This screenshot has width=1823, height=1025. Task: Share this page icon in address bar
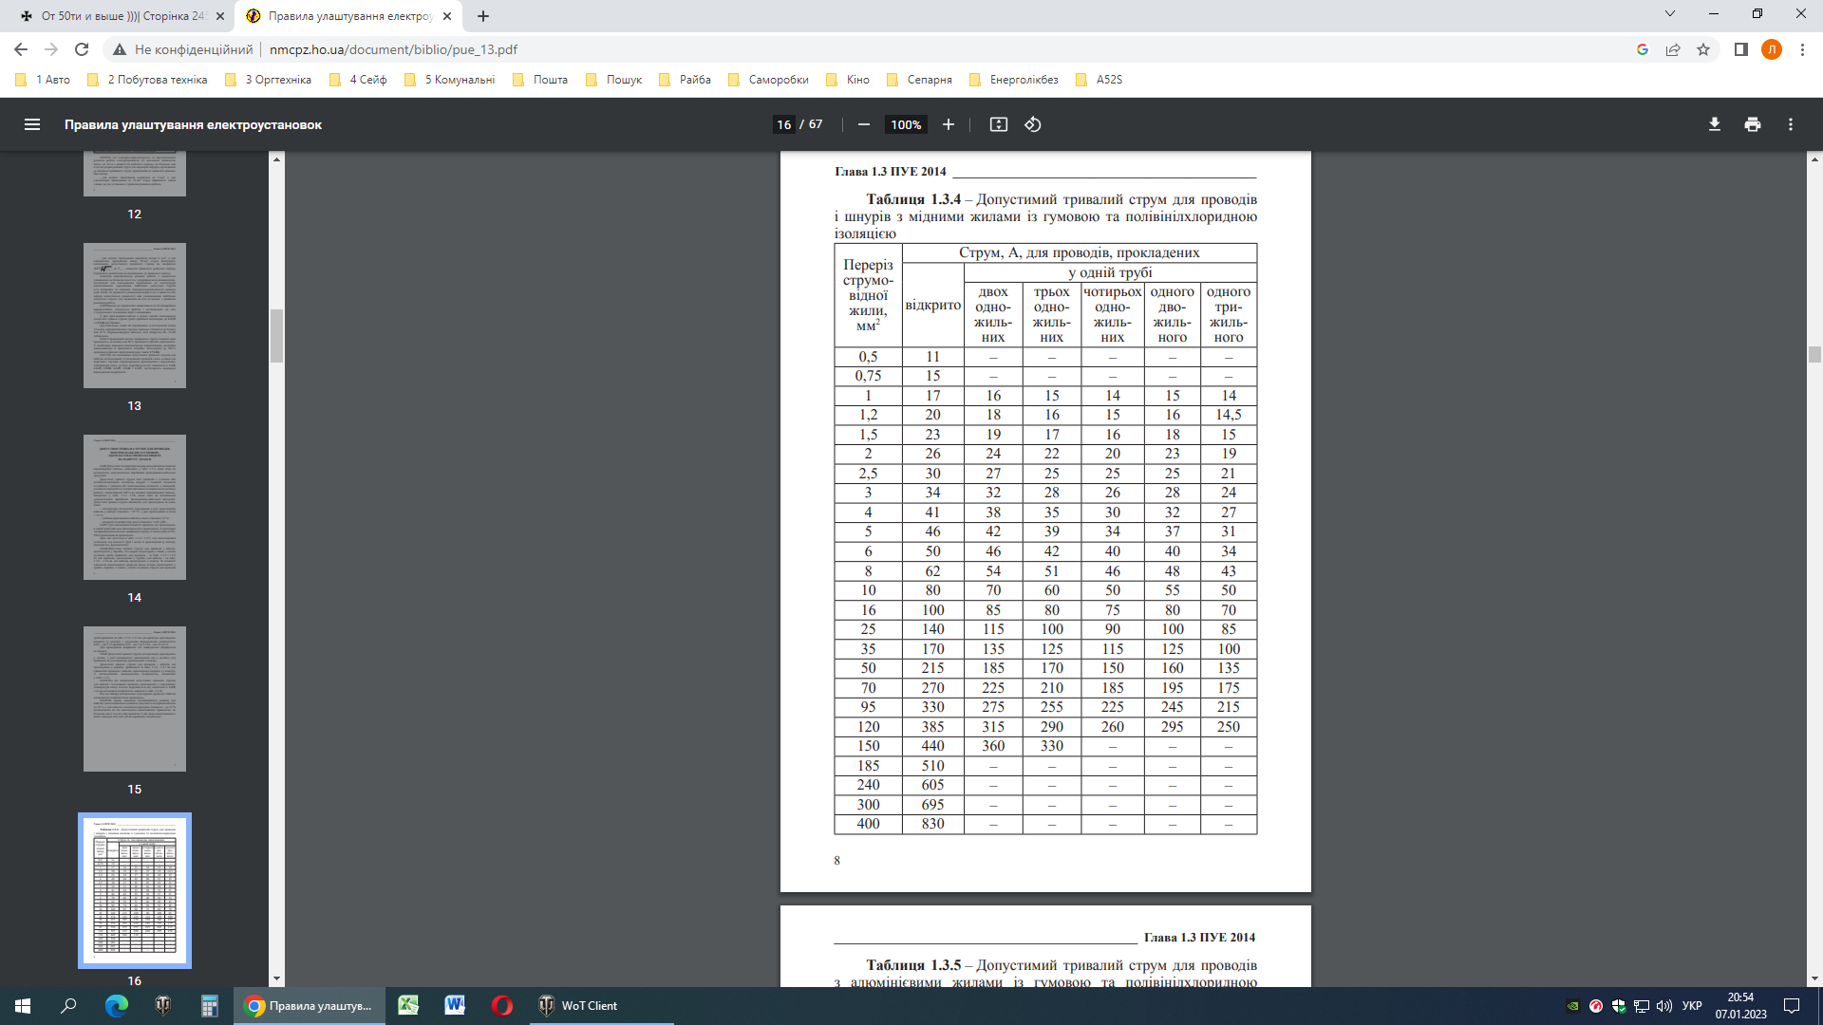pyautogui.click(x=1673, y=49)
